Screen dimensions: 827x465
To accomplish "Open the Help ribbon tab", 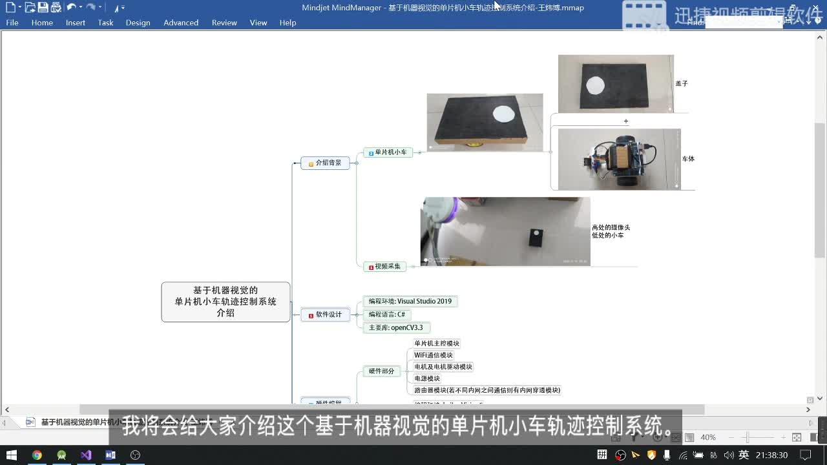I will 288,23.
